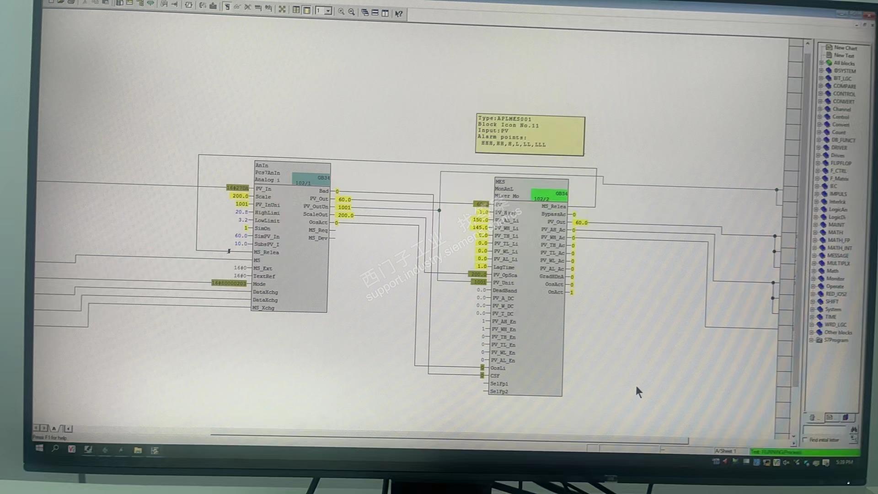Click the zoom out magnifier icon
This screenshot has width=878, height=494.
pyautogui.click(x=351, y=12)
